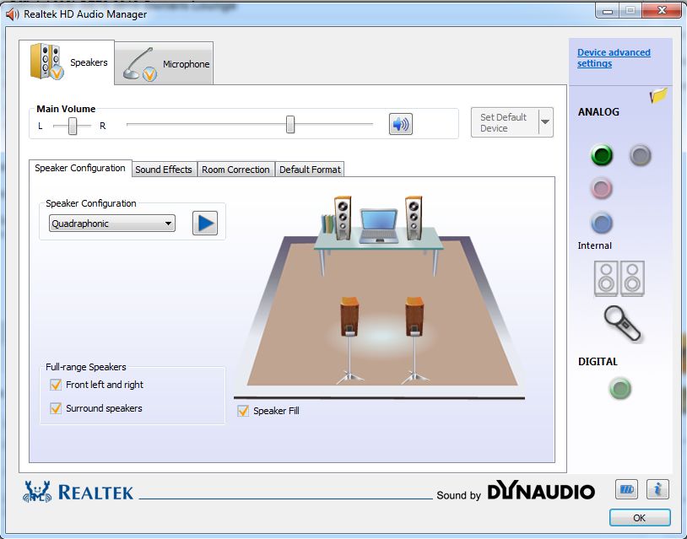Click the internal speakers device icon

pyautogui.click(x=619, y=278)
